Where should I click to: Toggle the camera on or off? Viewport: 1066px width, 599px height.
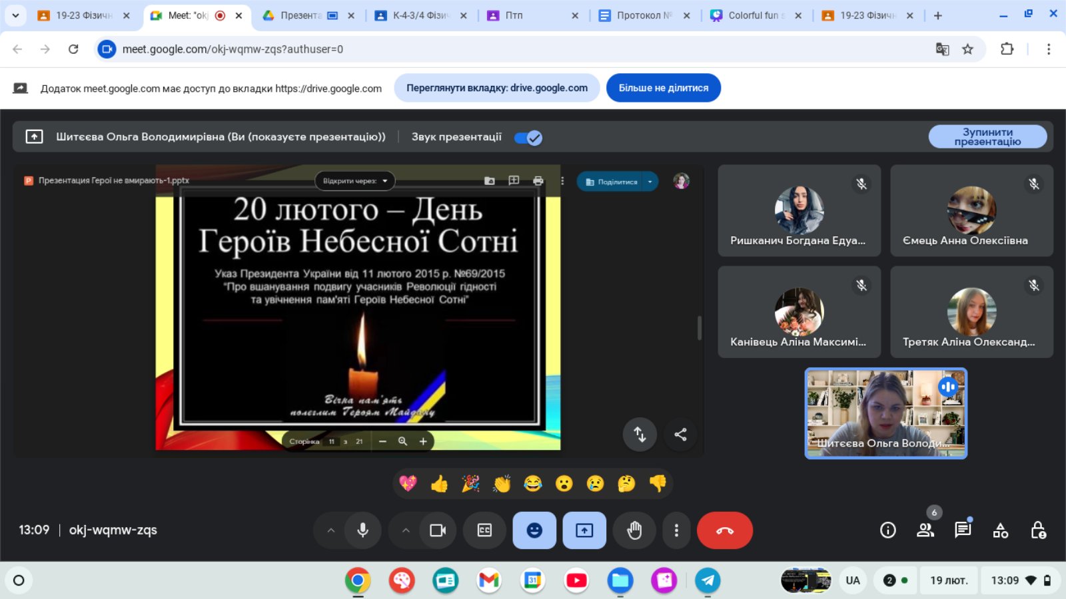438,530
